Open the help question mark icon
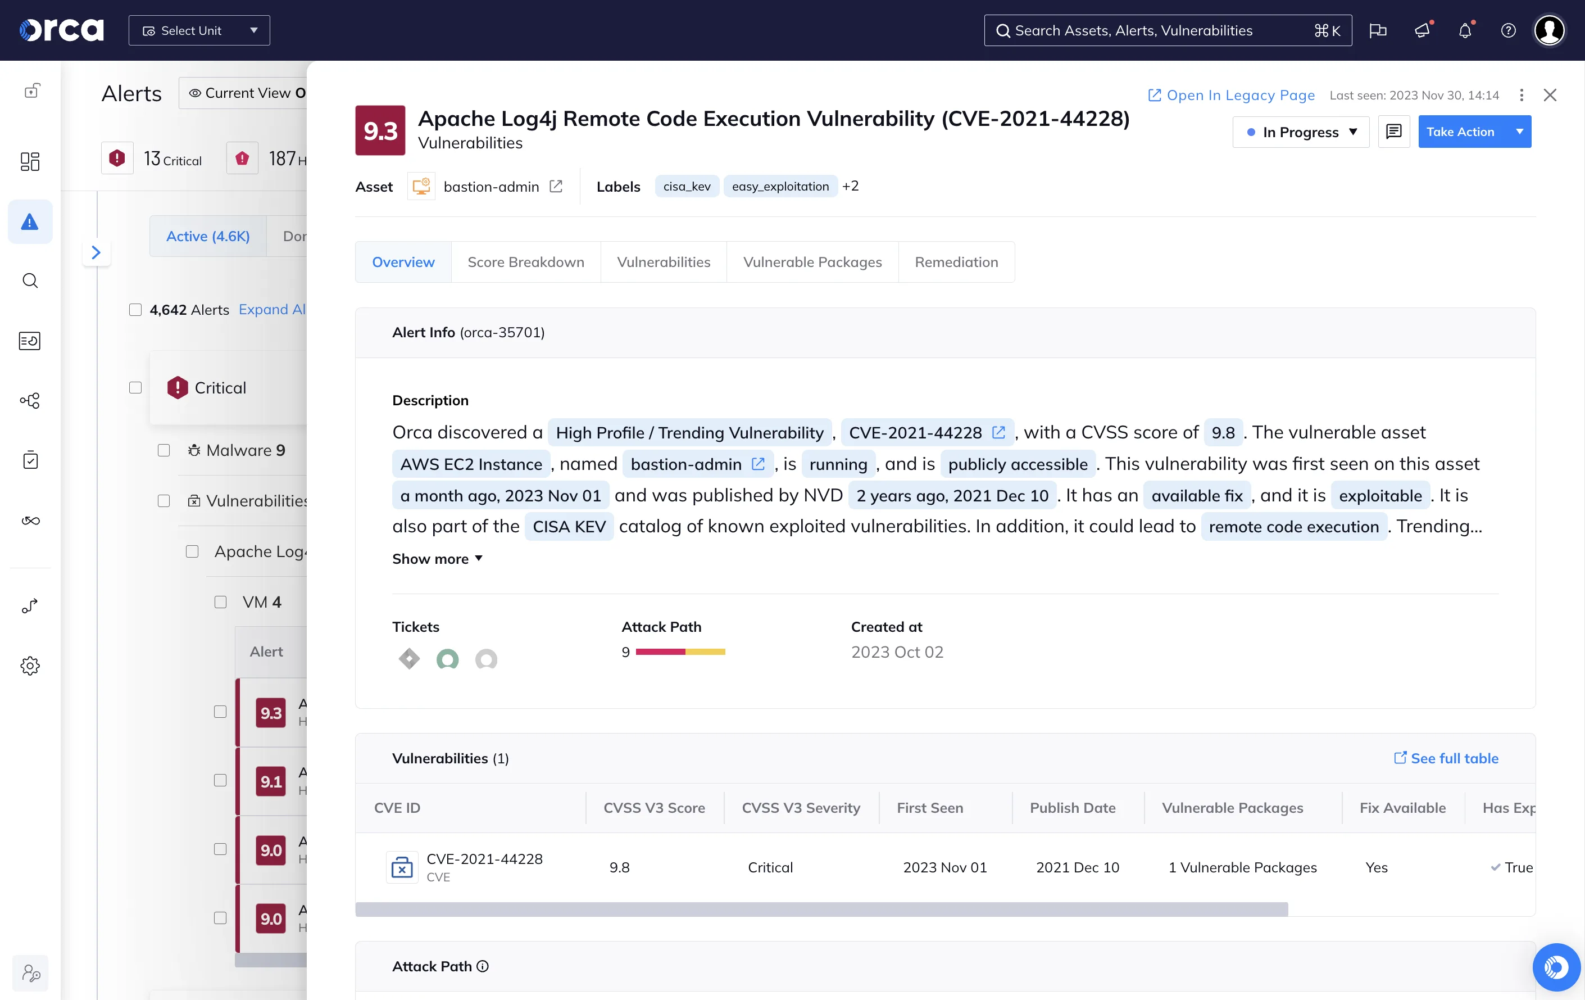1585x1000 pixels. click(x=1508, y=30)
